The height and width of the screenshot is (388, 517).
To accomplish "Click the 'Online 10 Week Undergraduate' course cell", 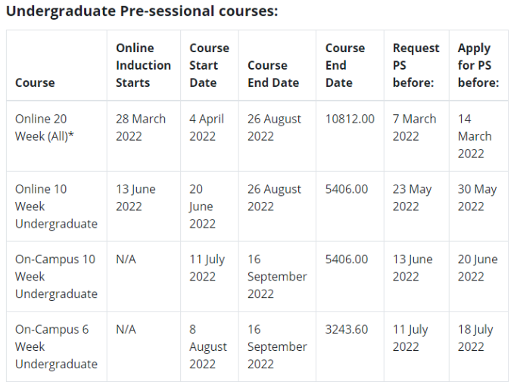I will click(56, 206).
